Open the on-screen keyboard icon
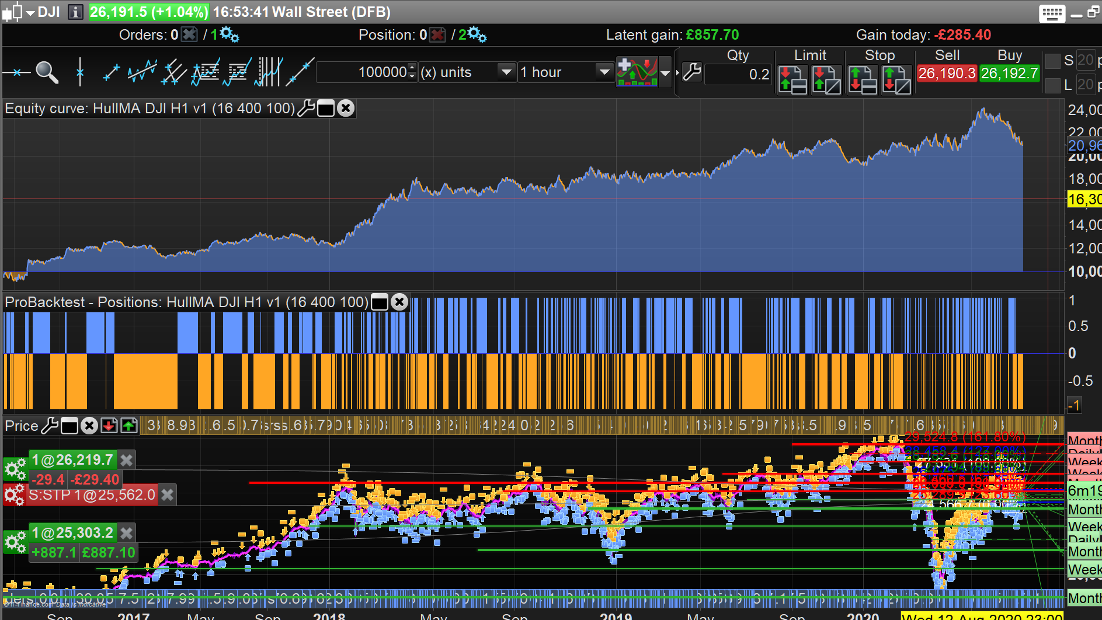This screenshot has height=620, width=1102. pyautogui.click(x=1052, y=13)
